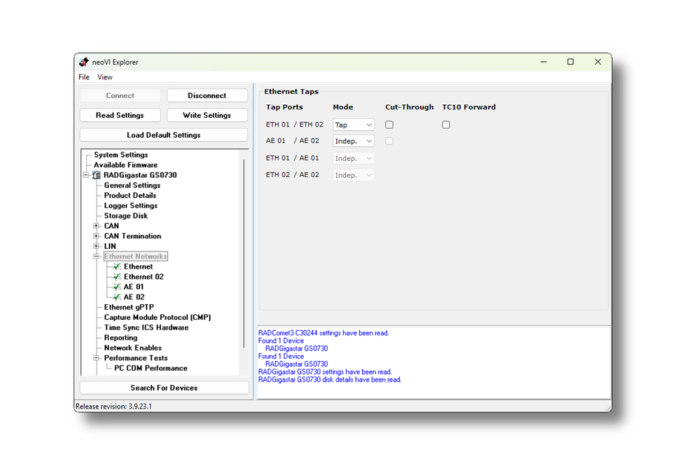Image resolution: width=691 pixels, height=469 pixels.
Task: Open the File menu
Action: (83, 77)
